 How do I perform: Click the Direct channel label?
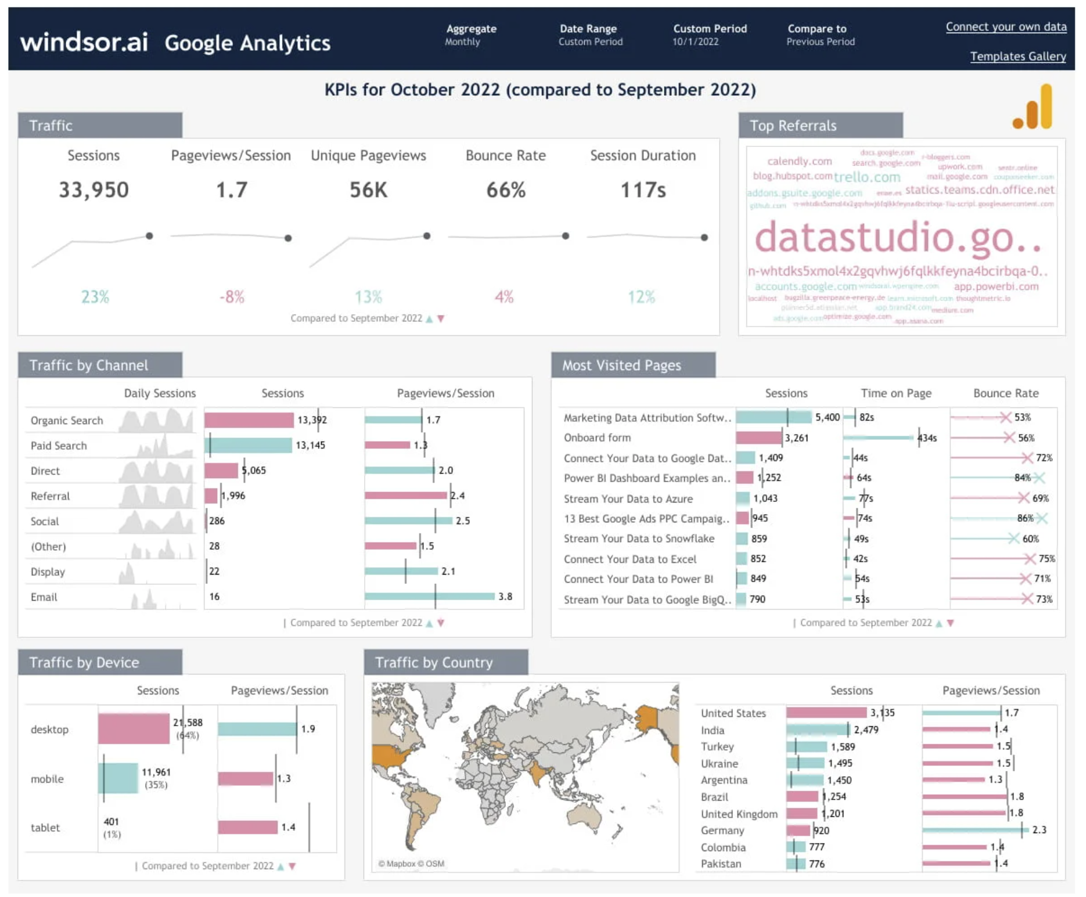45,471
